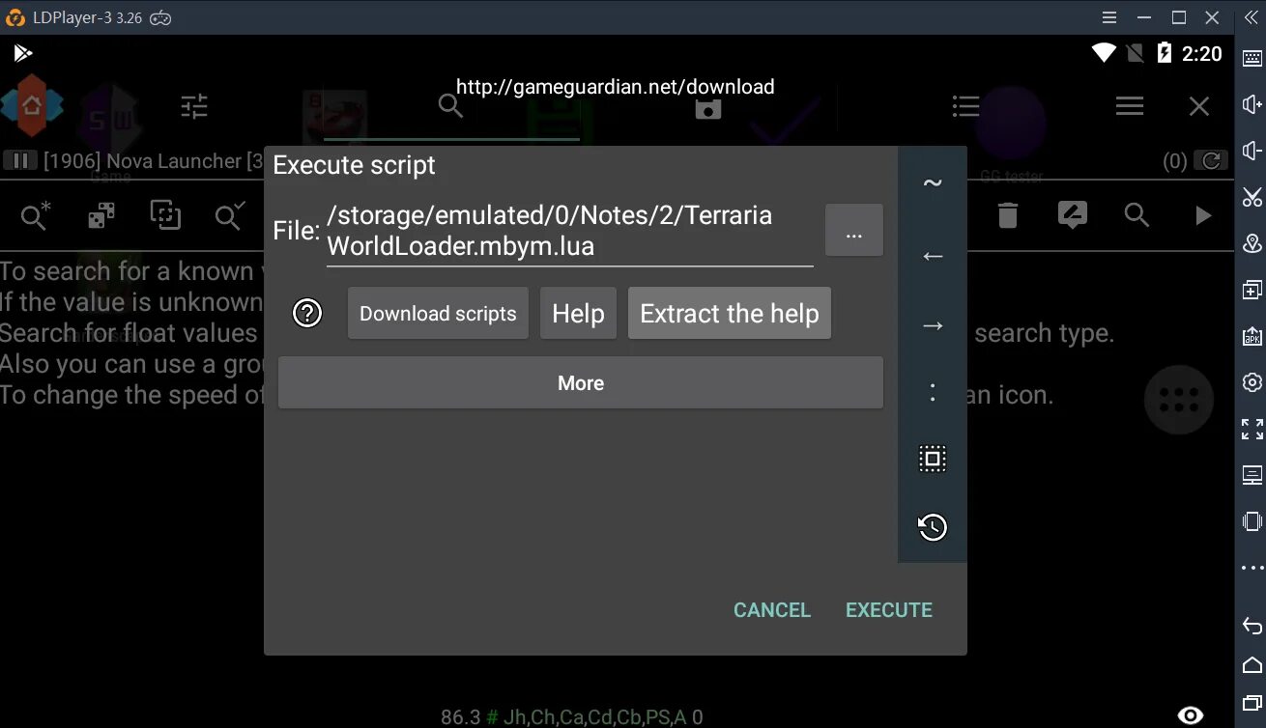The height and width of the screenshot is (728, 1266).
Task: Open LDPlayer title bar menu icon
Action: pyautogui.click(x=1111, y=17)
